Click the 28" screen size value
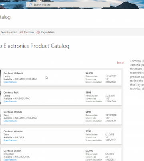Viewport: 144px width, 161px height. click(x=107, y=157)
